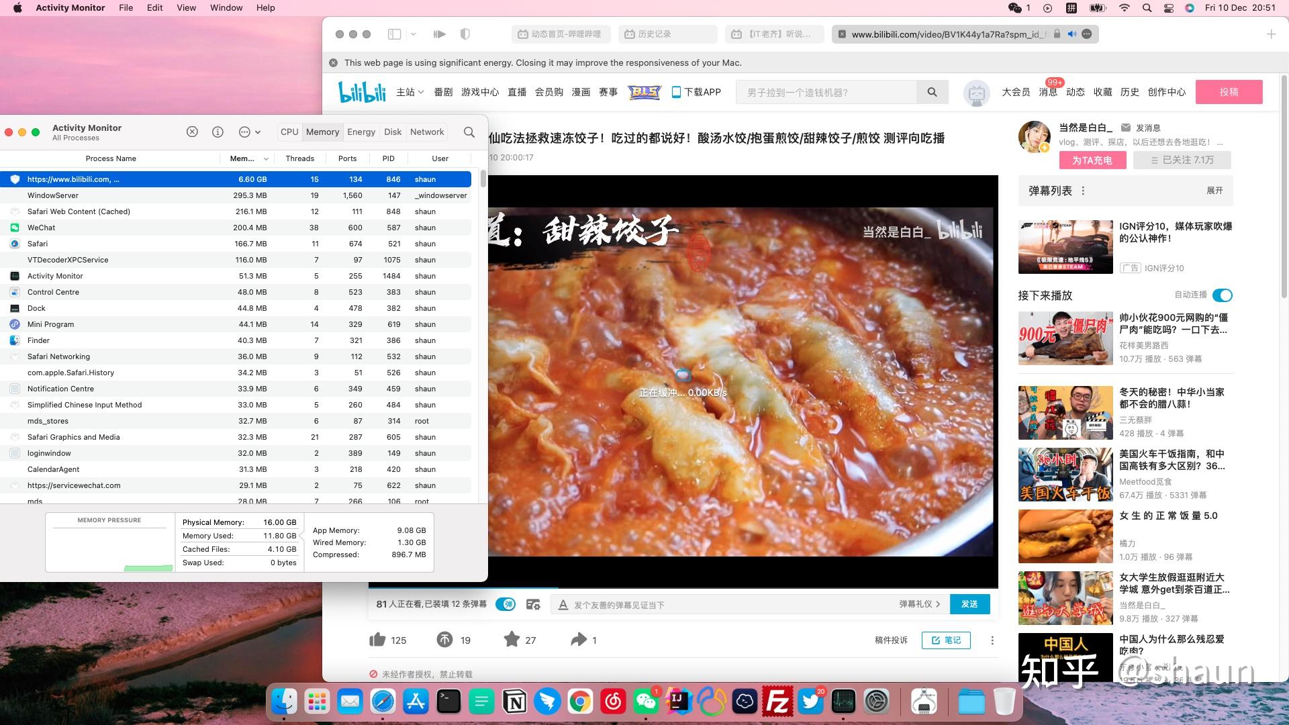This screenshot has width=1289, height=725.
Task: Select the VTDecoderXPCService process row
Action: (236, 260)
